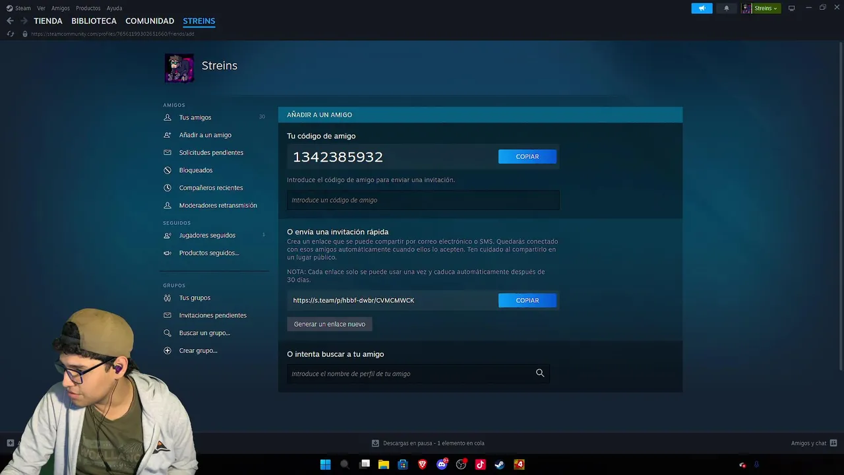Reload the page with the refresh icon
Screen dimensions: 844x475
(x=10, y=34)
